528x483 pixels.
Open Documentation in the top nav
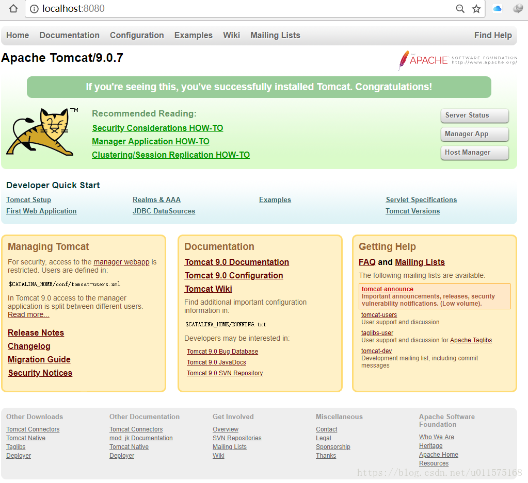[x=69, y=36]
